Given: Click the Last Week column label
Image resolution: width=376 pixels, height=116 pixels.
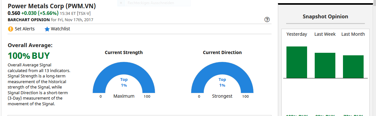Looking at the screenshot, I should [325, 34].
